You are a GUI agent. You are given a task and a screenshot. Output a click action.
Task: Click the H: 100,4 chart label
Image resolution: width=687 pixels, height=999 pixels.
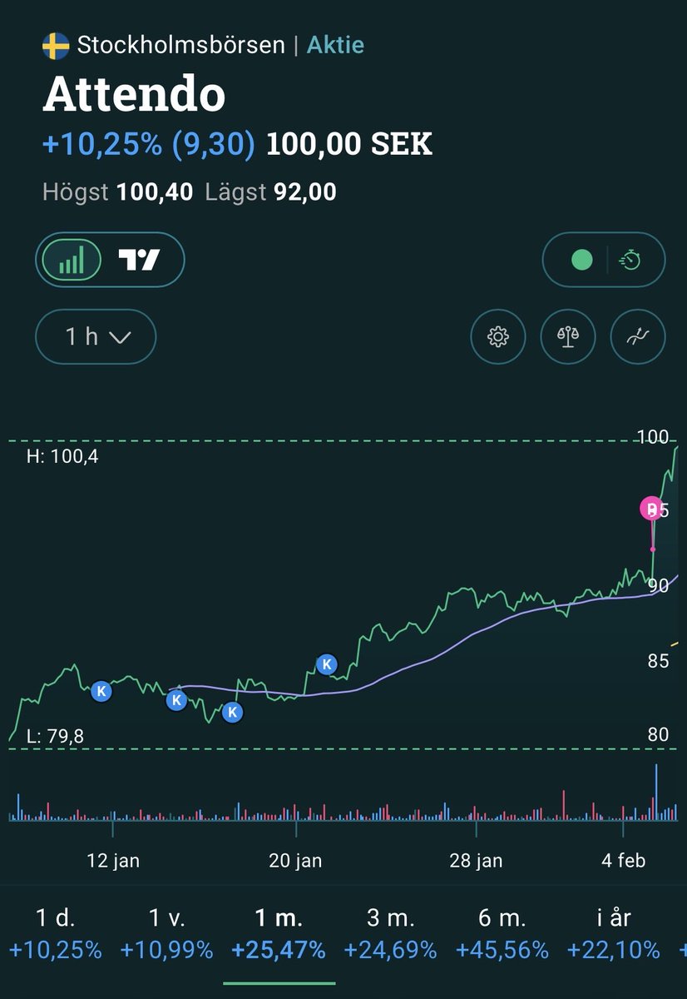(x=62, y=456)
